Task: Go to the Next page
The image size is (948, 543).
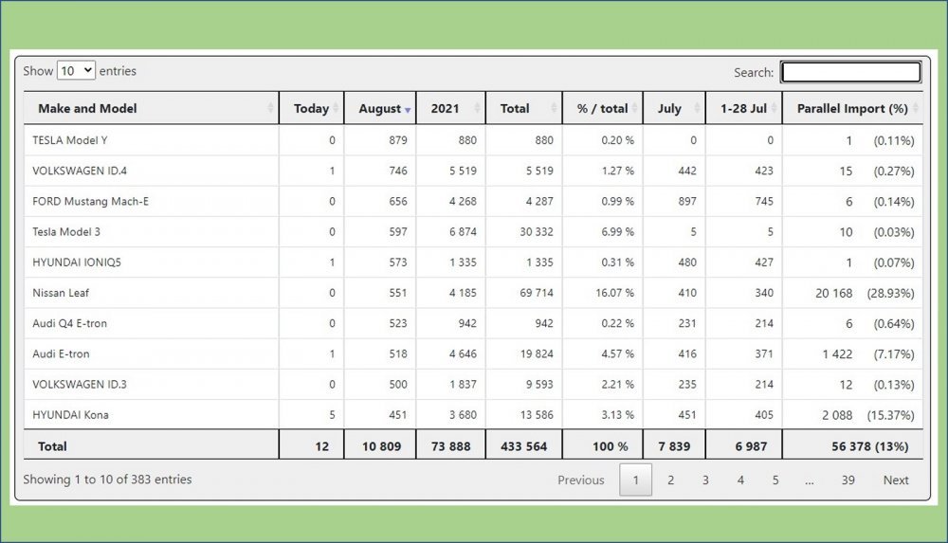Action: click(x=896, y=480)
